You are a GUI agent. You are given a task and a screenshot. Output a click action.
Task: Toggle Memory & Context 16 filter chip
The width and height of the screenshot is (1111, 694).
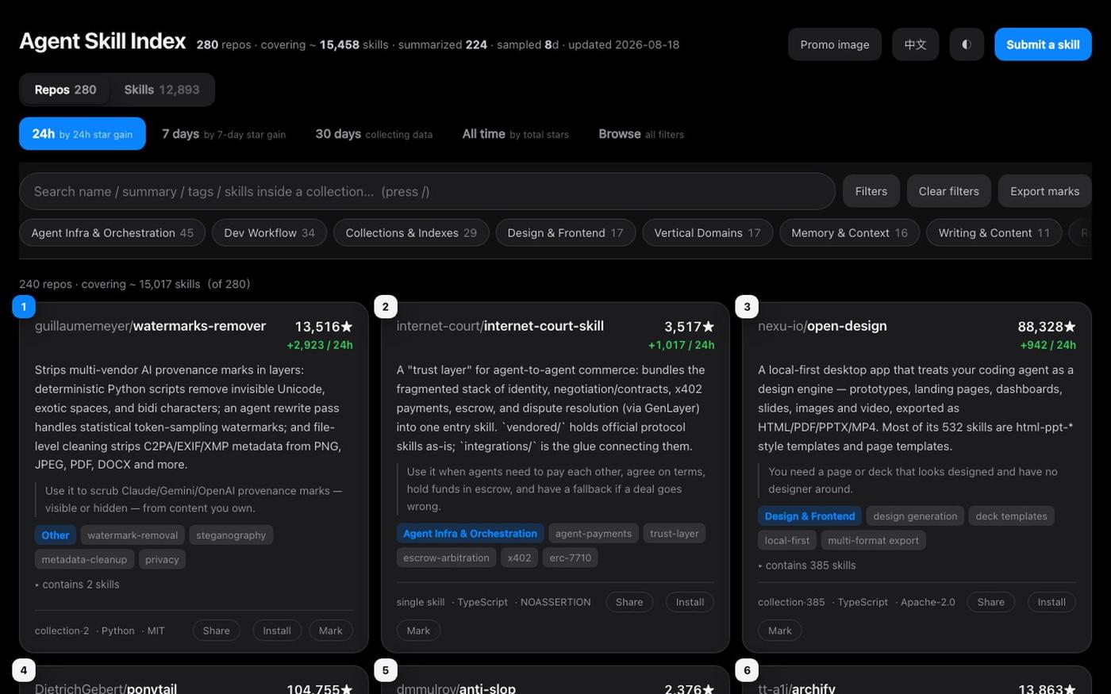849,232
